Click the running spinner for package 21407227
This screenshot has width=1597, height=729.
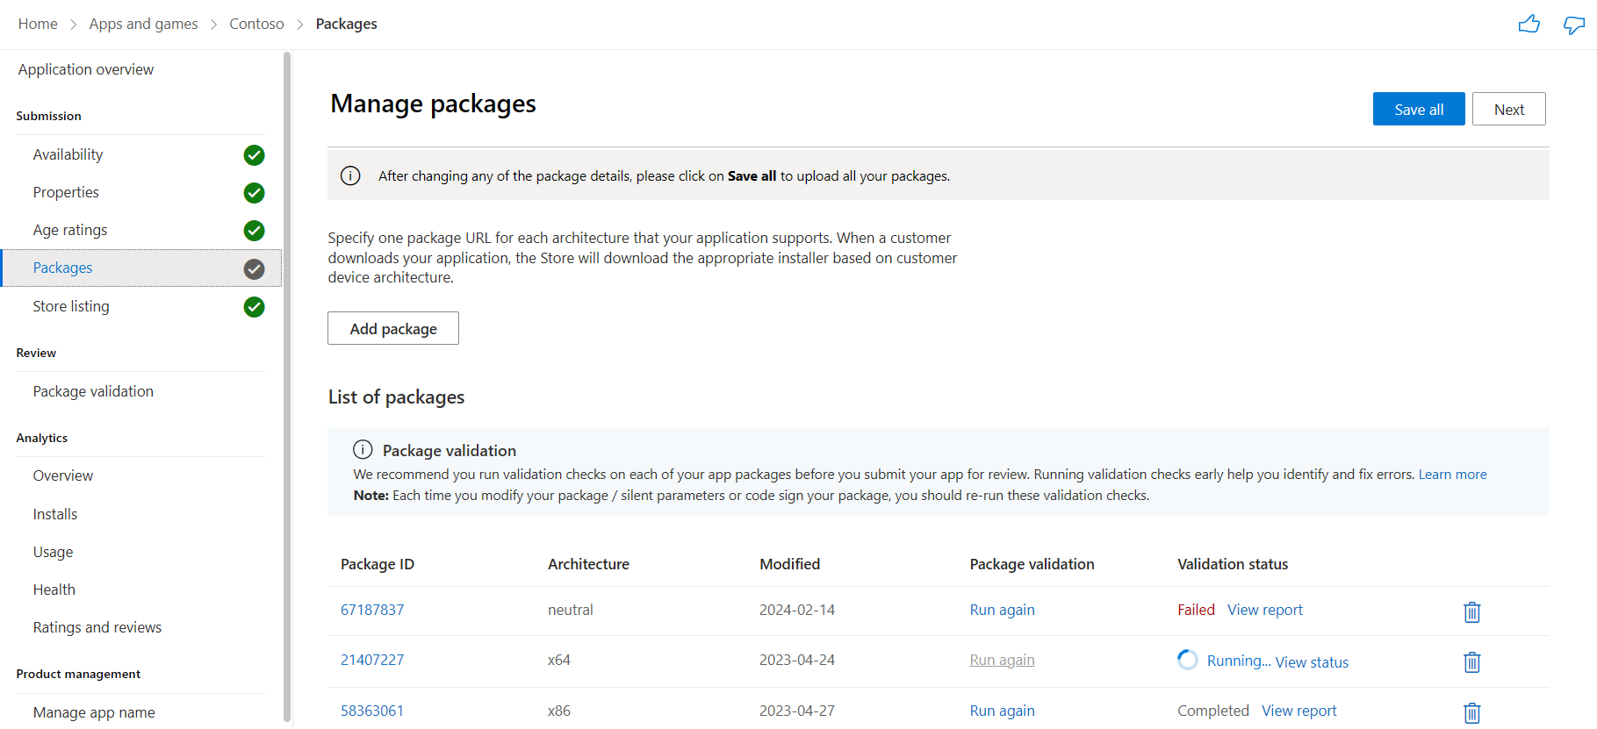[1188, 660]
